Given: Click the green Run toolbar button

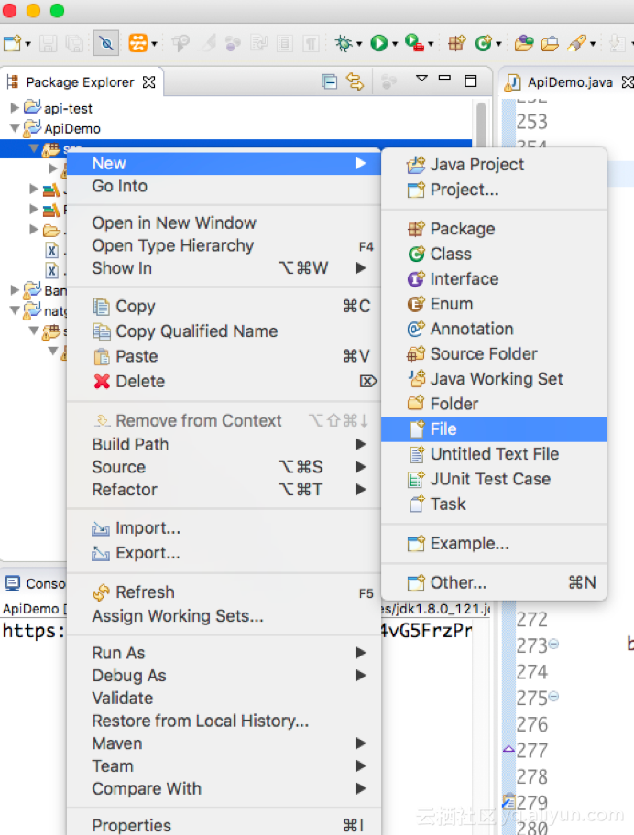Looking at the screenshot, I should (378, 43).
